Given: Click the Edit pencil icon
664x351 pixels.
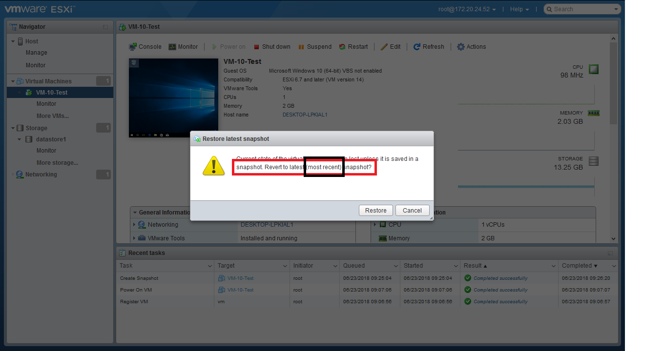Looking at the screenshot, I should (384, 47).
